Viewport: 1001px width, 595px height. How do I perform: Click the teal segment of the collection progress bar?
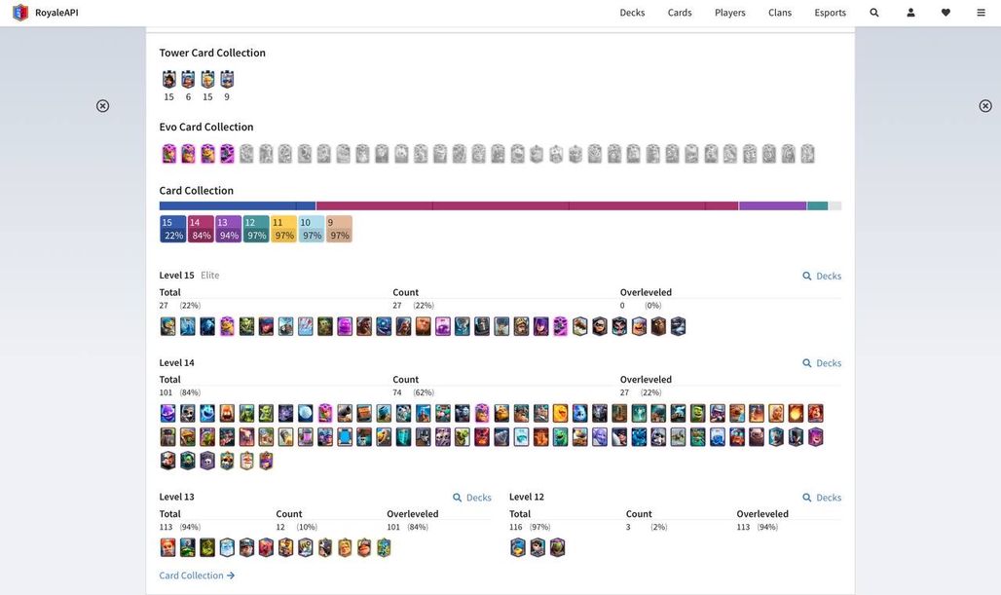pos(817,206)
